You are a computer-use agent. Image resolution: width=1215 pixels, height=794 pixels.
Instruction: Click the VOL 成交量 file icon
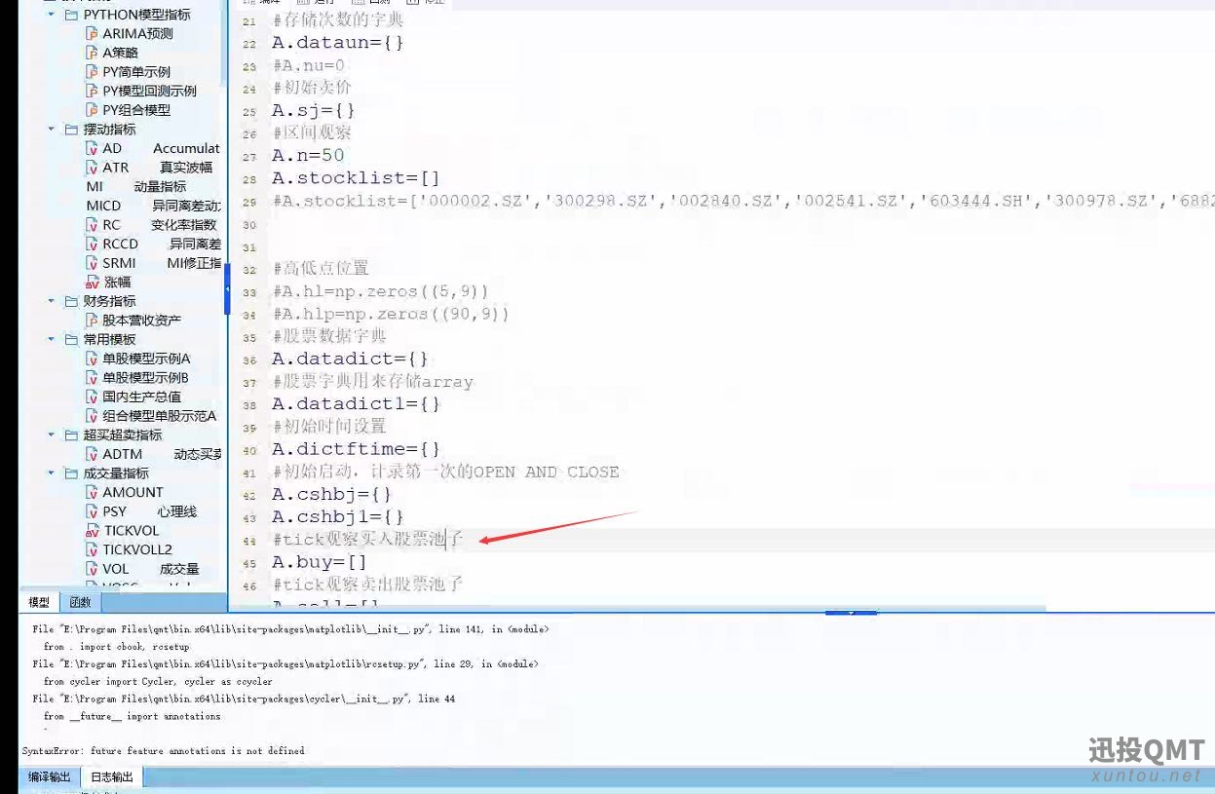[93, 569]
